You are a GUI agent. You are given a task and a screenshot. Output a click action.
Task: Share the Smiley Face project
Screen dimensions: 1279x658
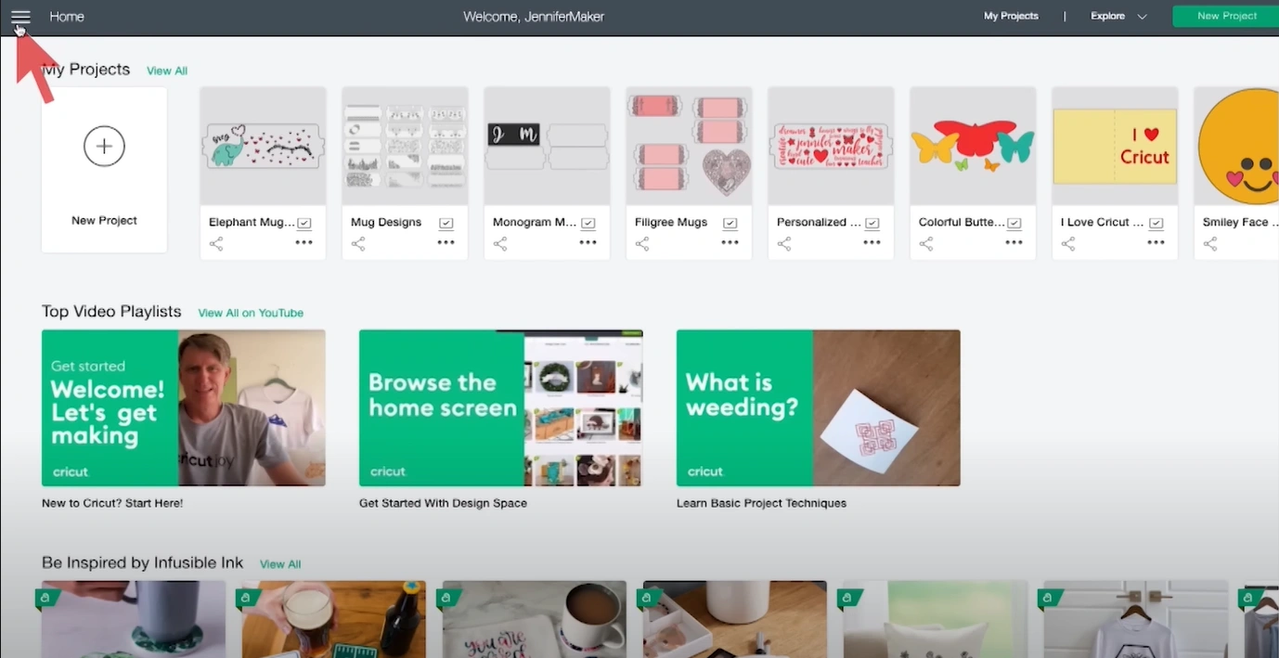click(x=1210, y=244)
